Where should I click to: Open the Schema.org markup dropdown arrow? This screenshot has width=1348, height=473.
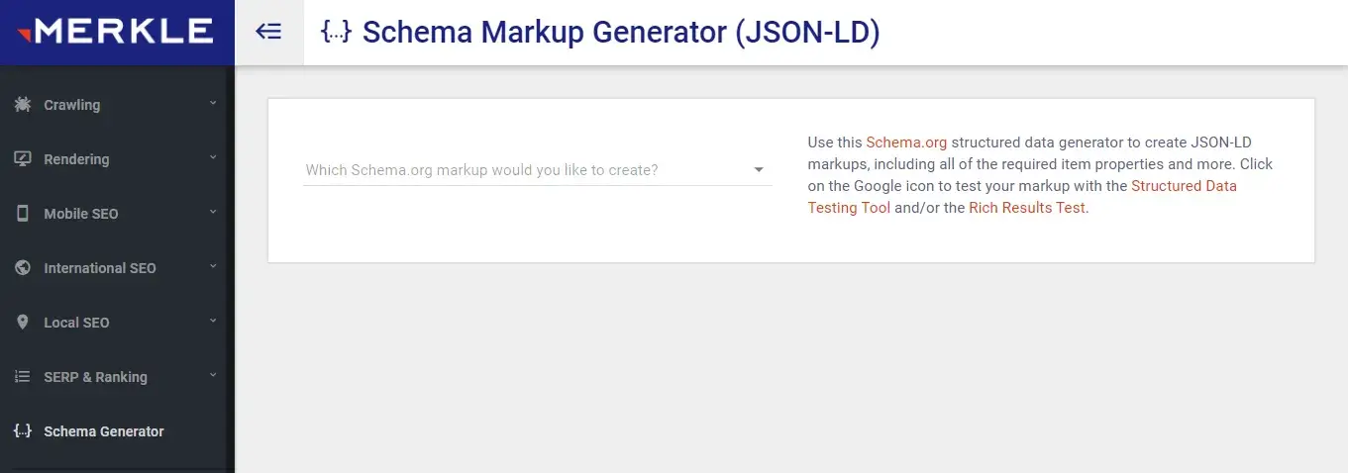(x=759, y=170)
